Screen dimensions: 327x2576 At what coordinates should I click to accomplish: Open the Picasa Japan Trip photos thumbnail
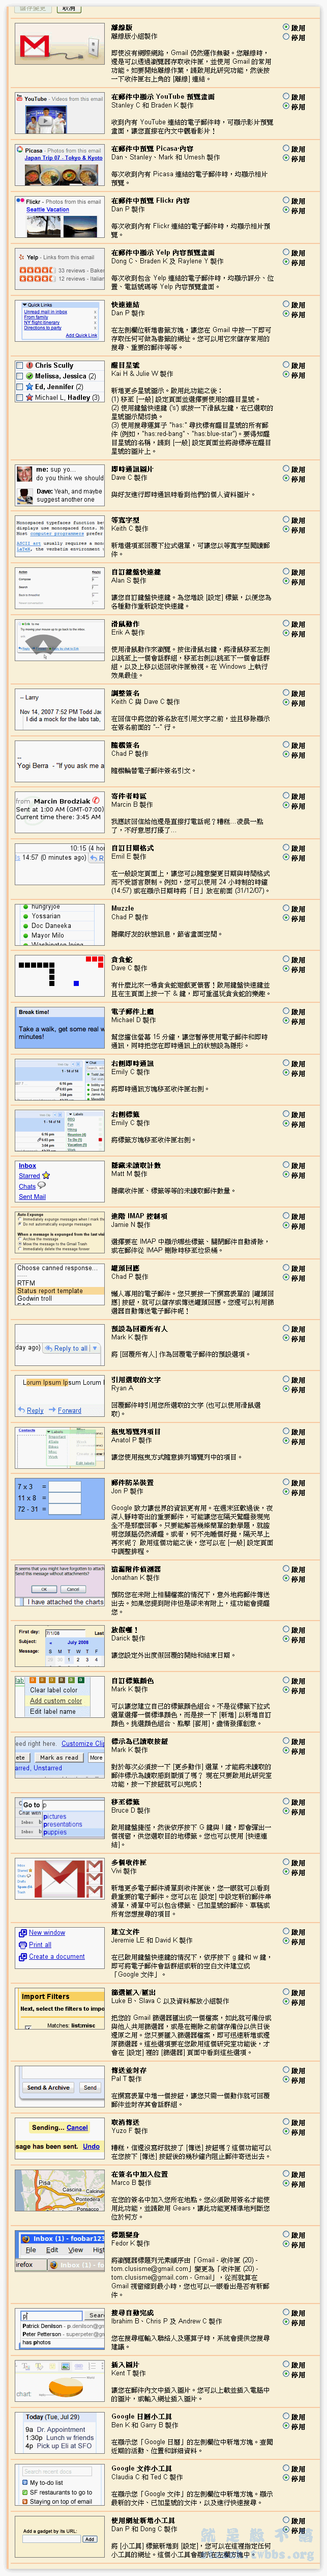coord(60,165)
